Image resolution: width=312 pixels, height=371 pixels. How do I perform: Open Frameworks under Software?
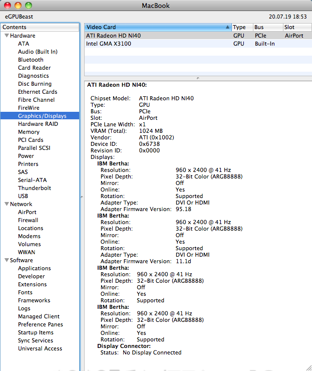(x=34, y=300)
